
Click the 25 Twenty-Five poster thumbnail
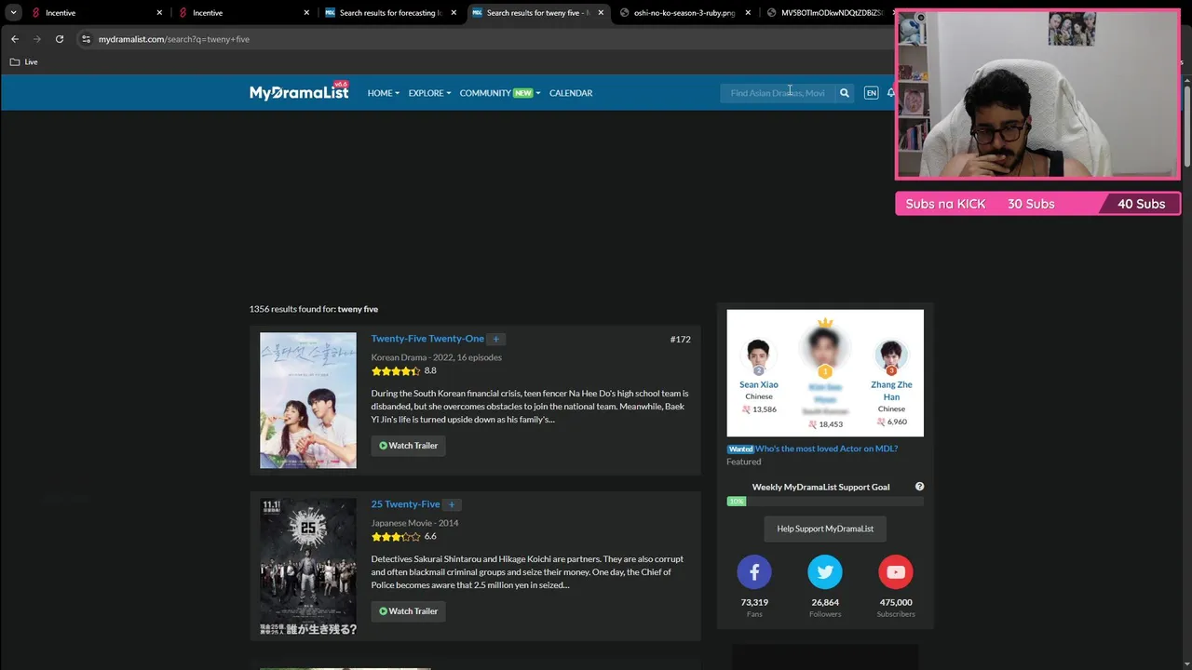coord(308,567)
